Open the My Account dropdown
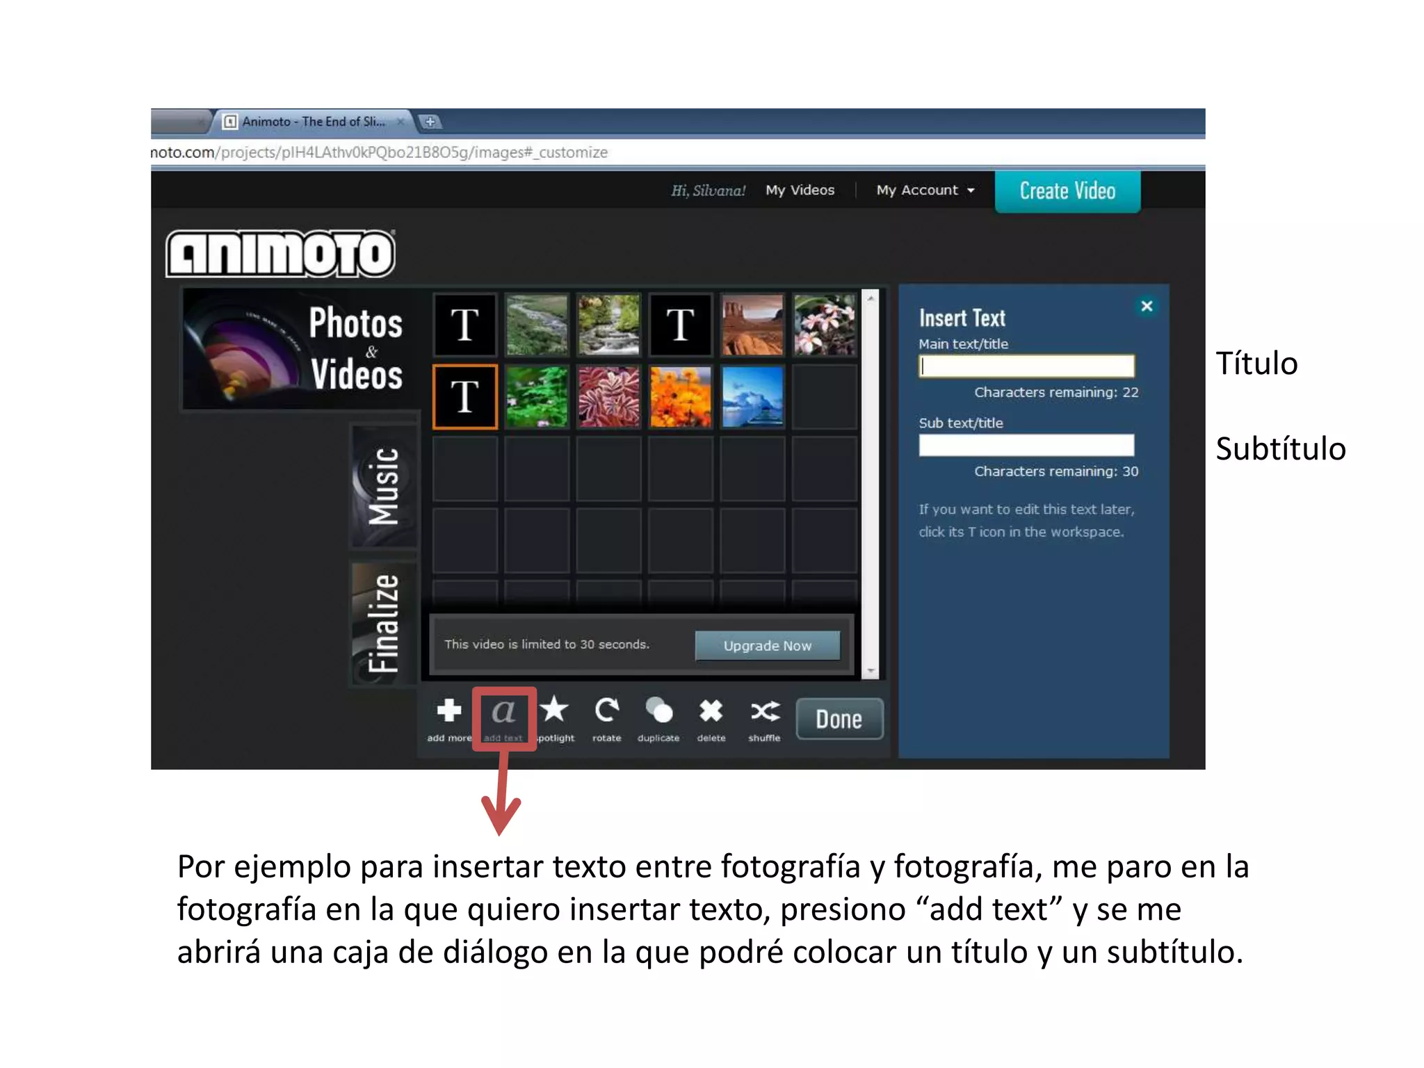 (925, 190)
